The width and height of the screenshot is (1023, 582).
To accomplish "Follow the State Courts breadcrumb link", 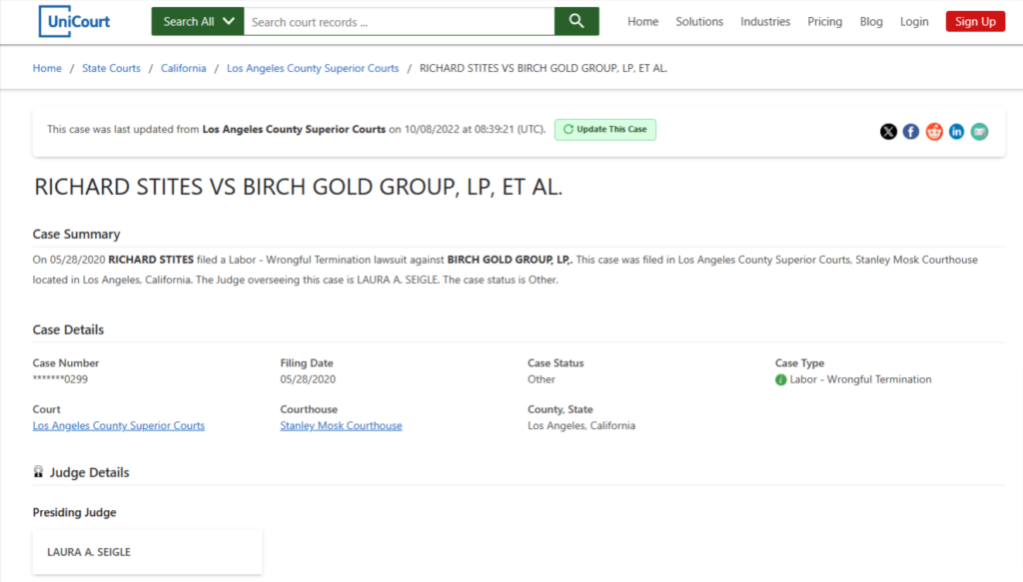I will [111, 68].
